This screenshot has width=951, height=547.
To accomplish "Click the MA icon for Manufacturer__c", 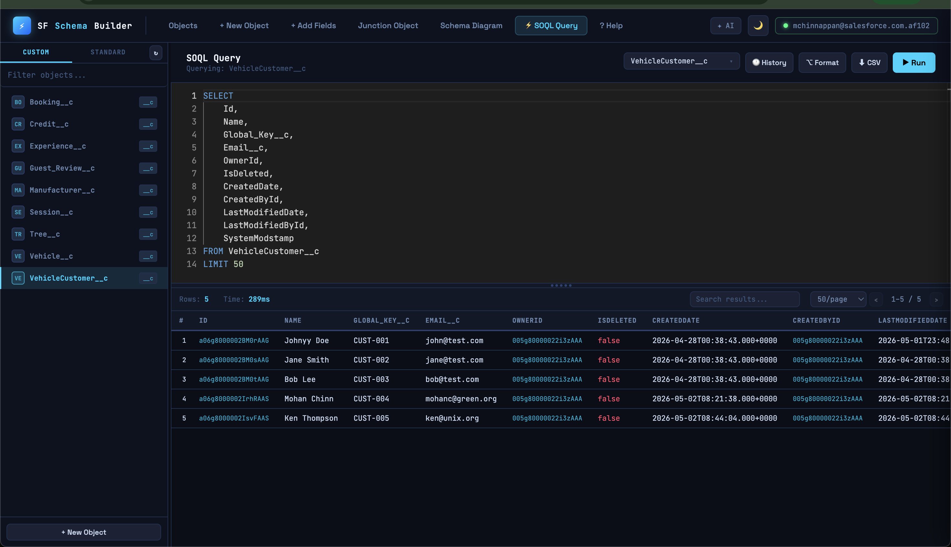I will (x=18, y=190).
